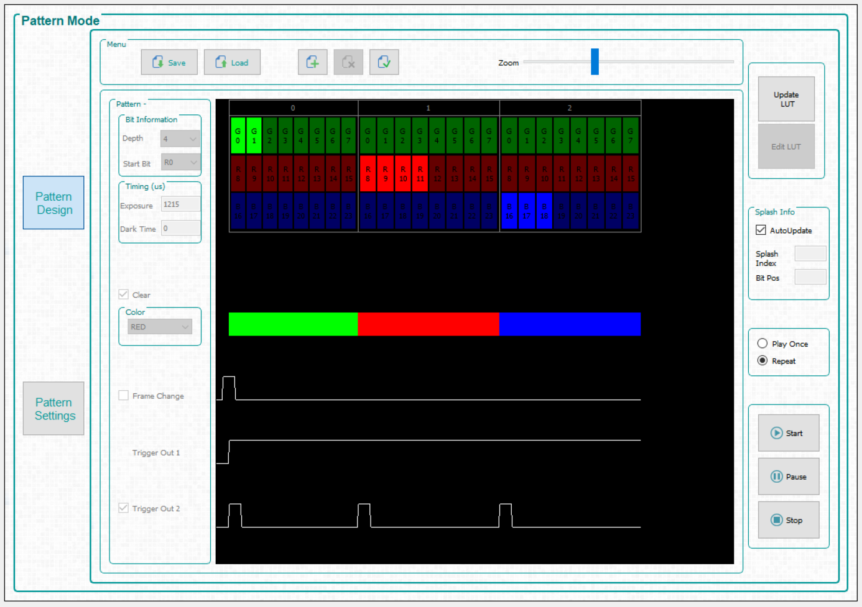The width and height of the screenshot is (862, 607).
Task: Start the pattern sequence
Action: click(788, 433)
